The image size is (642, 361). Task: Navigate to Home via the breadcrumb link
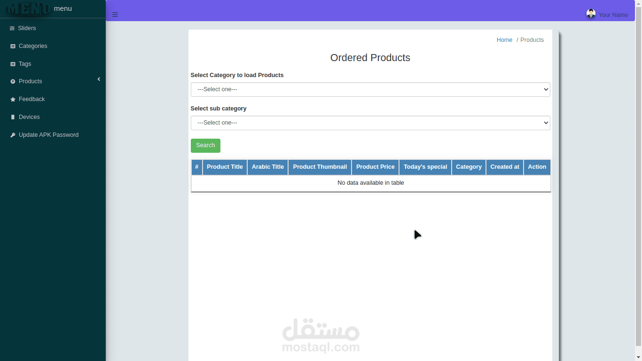click(x=504, y=39)
